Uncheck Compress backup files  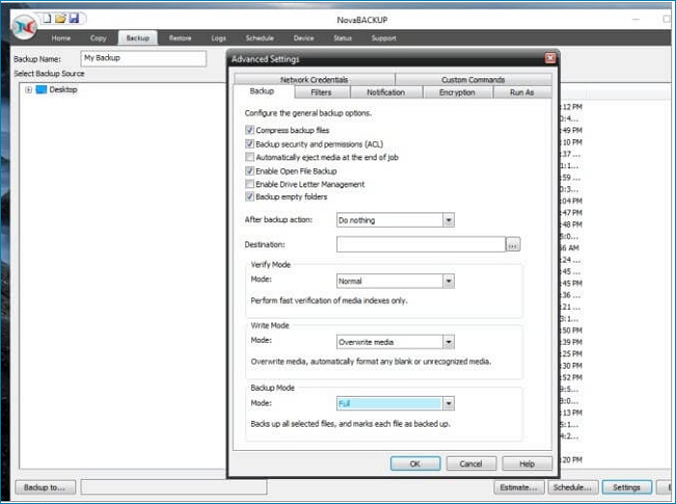(250, 130)
